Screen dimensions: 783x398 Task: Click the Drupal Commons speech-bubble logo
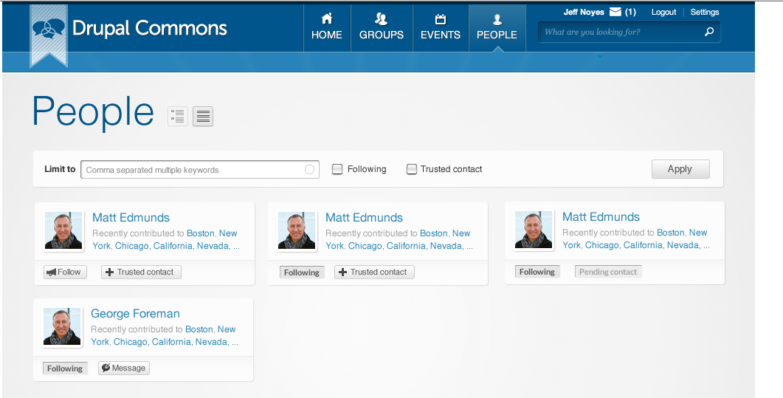click(49, 29)
